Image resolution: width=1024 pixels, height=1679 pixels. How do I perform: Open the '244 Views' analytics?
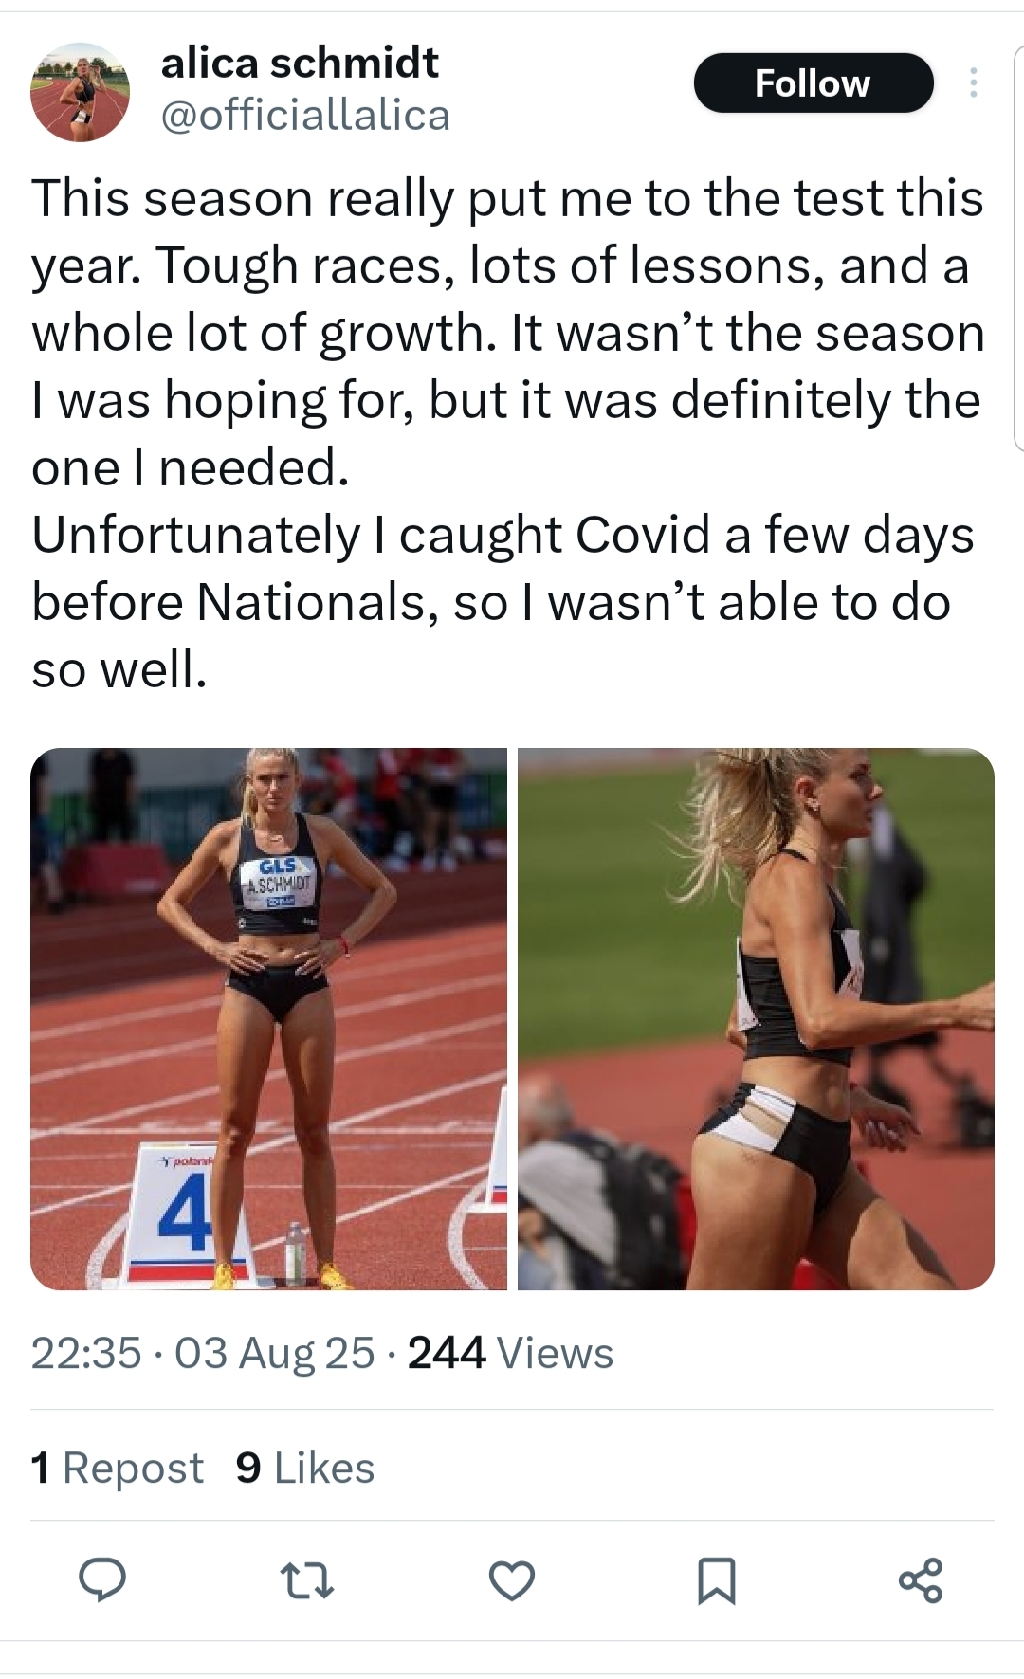click(510, 1353)
